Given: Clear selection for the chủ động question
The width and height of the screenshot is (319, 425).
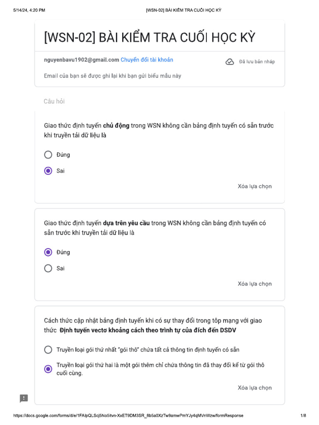Looking at the screenshot, I should 255,186.
